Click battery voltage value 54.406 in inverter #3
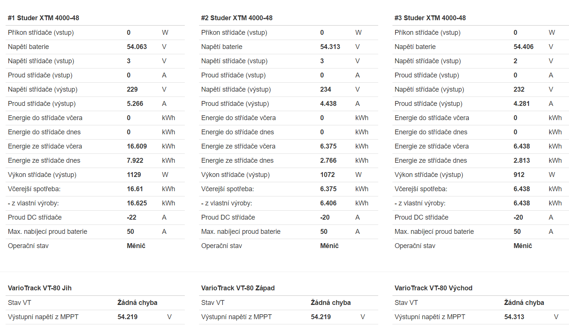The image size is (569, 327). click(x=524, y=47)
